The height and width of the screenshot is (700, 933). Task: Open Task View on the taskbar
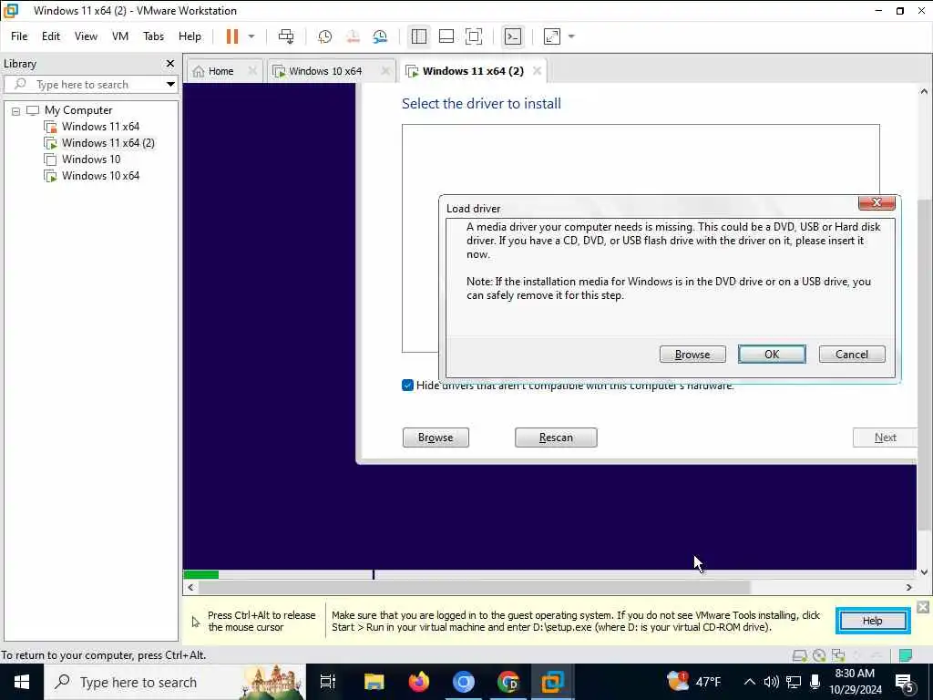(x=327, y=682)
